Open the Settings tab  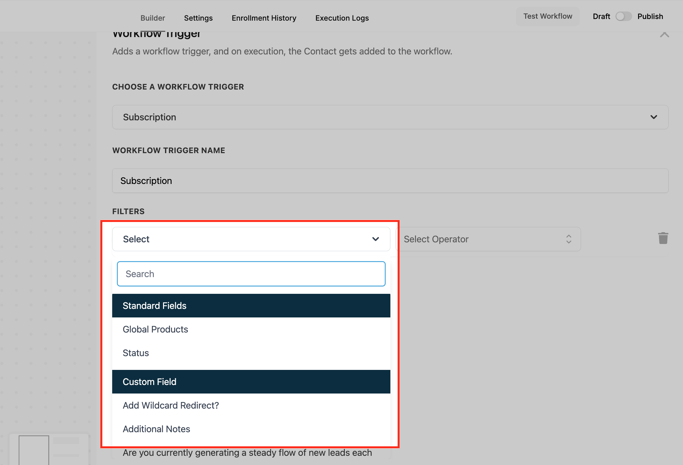pyautogui.click(x=198, y=18)
